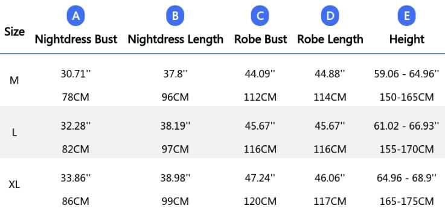Click the blue circle B icon
The width and height of the screenshot is (445, 220).
pyautogui.click(x=175, y=16)
